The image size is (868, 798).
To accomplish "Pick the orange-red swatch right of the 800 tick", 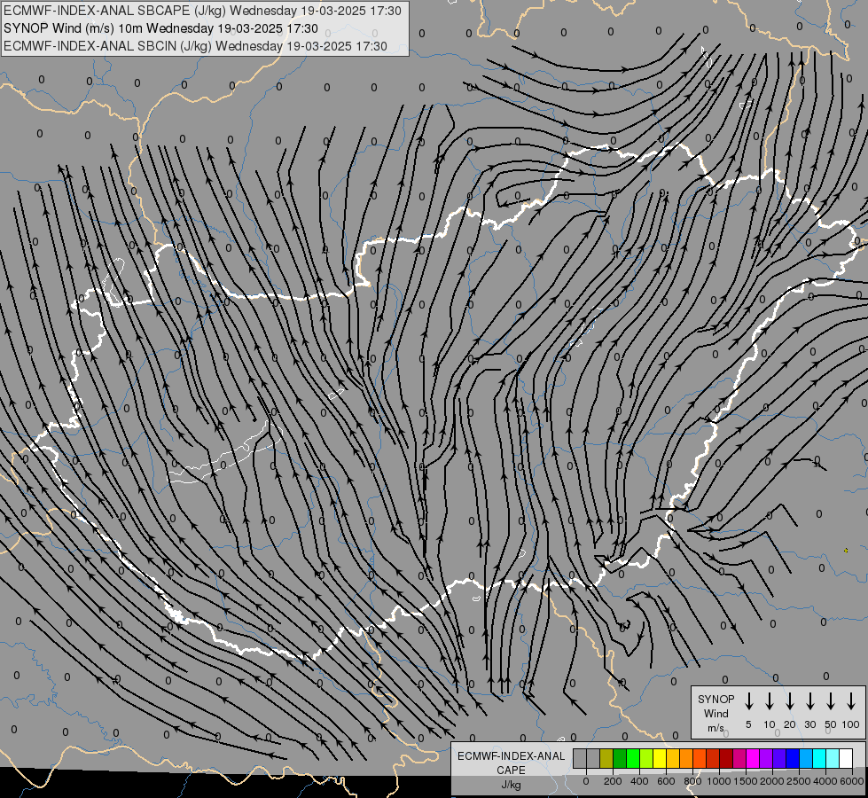I will [700, 758].
